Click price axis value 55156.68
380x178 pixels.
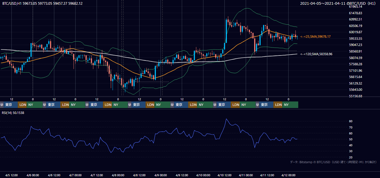click(x=355, y=96)
